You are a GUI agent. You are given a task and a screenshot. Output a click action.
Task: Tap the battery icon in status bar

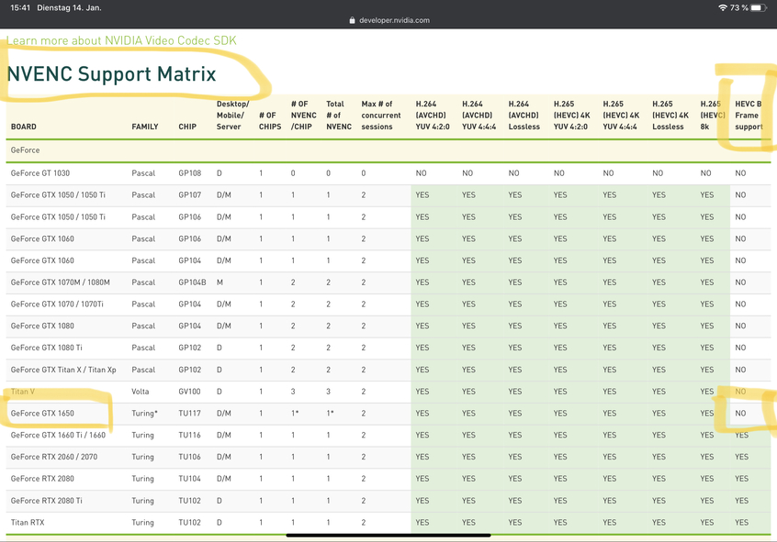(x=759, y=8)
